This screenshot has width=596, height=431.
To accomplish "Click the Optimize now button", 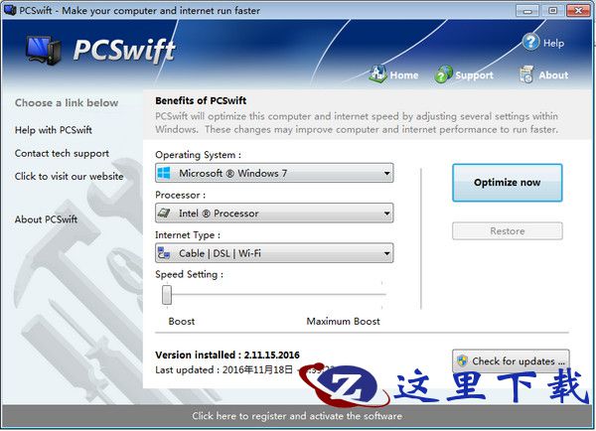I will click(x=507, y=183).
